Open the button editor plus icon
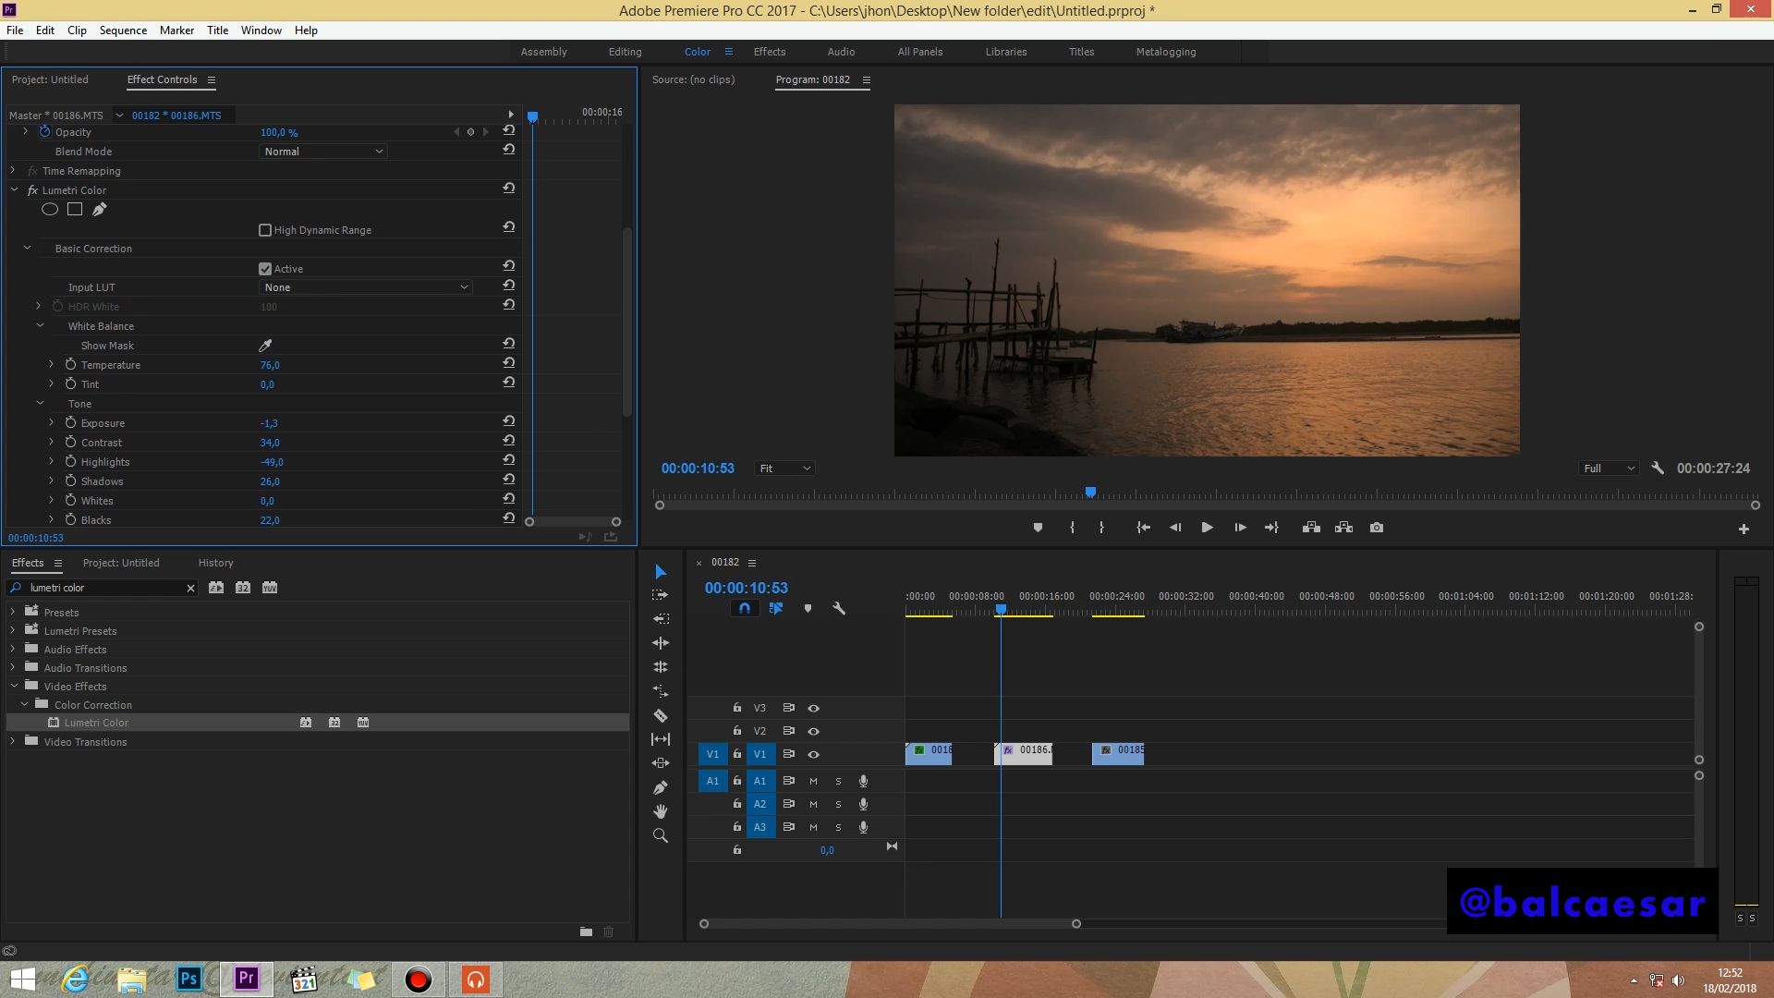This screenshot has height=998, width=1774. [1744, 529]
